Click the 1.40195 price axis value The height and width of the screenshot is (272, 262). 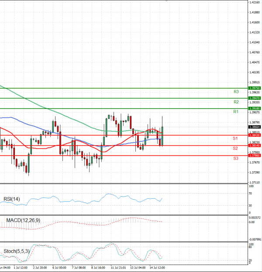click(255, 72)
